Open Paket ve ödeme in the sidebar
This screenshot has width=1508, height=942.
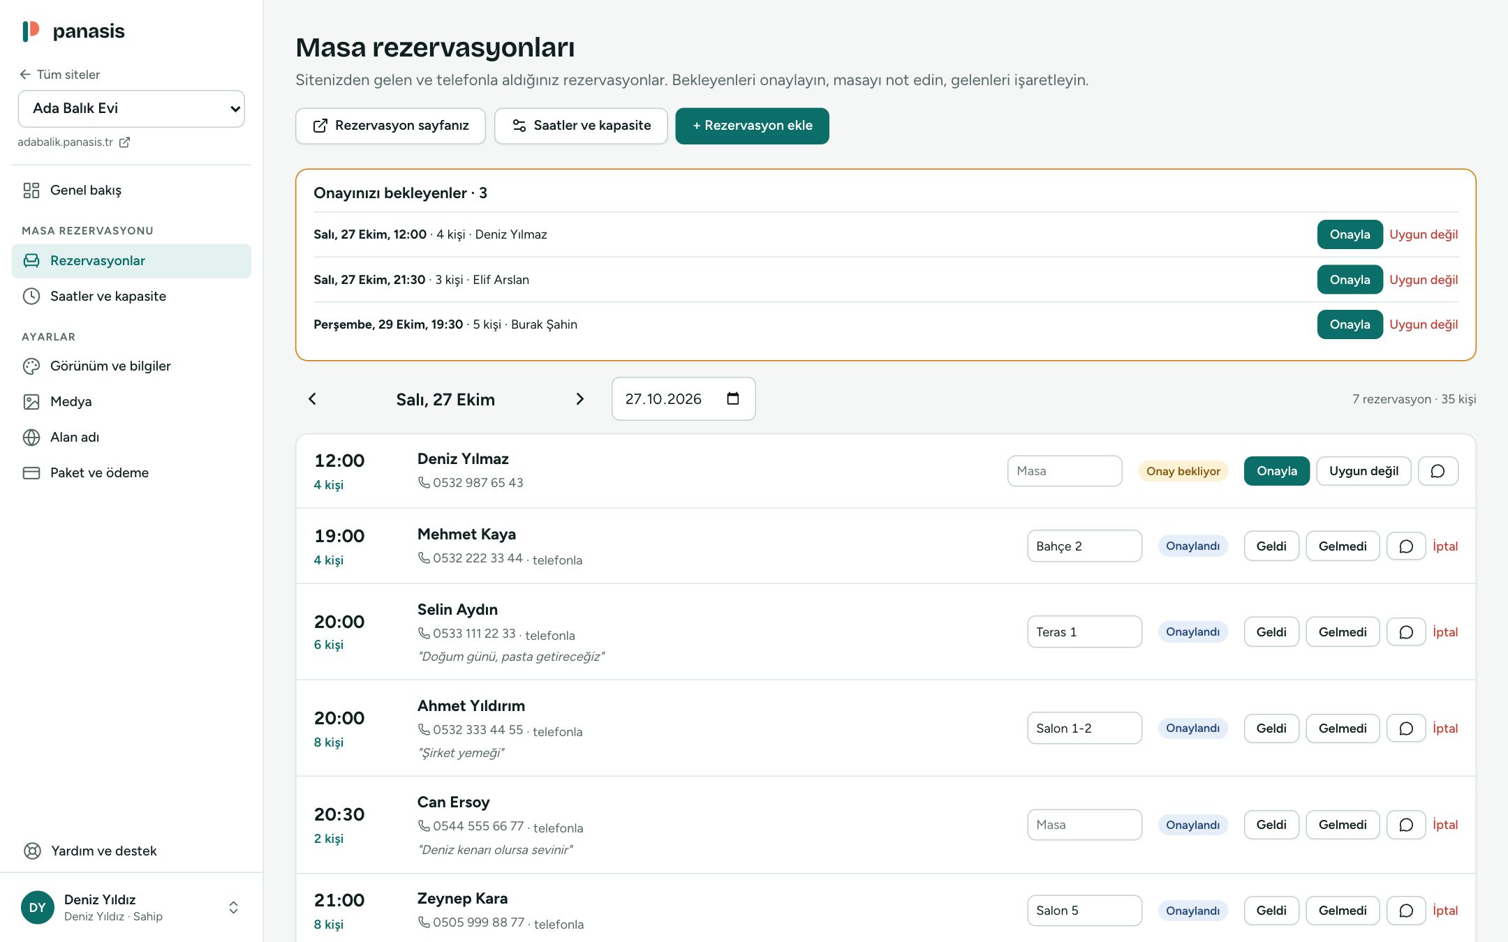point(131,473)
